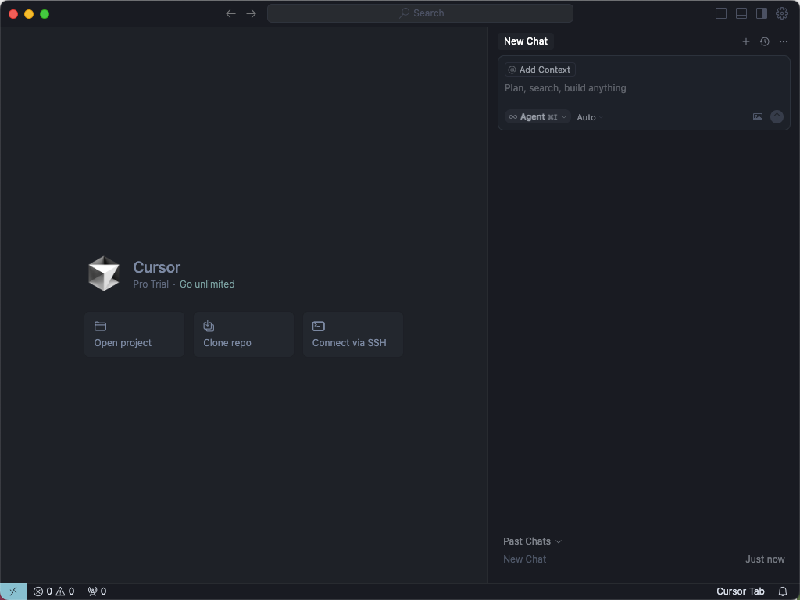Open chat panel more options ellipsis
The height and width of the screenshot is (600, 800).
point(783,41)
